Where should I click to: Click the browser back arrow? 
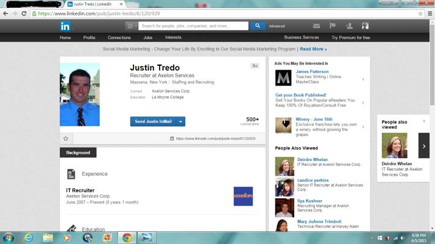6,13
